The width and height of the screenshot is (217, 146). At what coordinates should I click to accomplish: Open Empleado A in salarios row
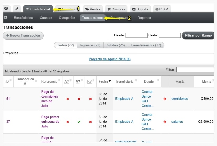pos(124,122)
